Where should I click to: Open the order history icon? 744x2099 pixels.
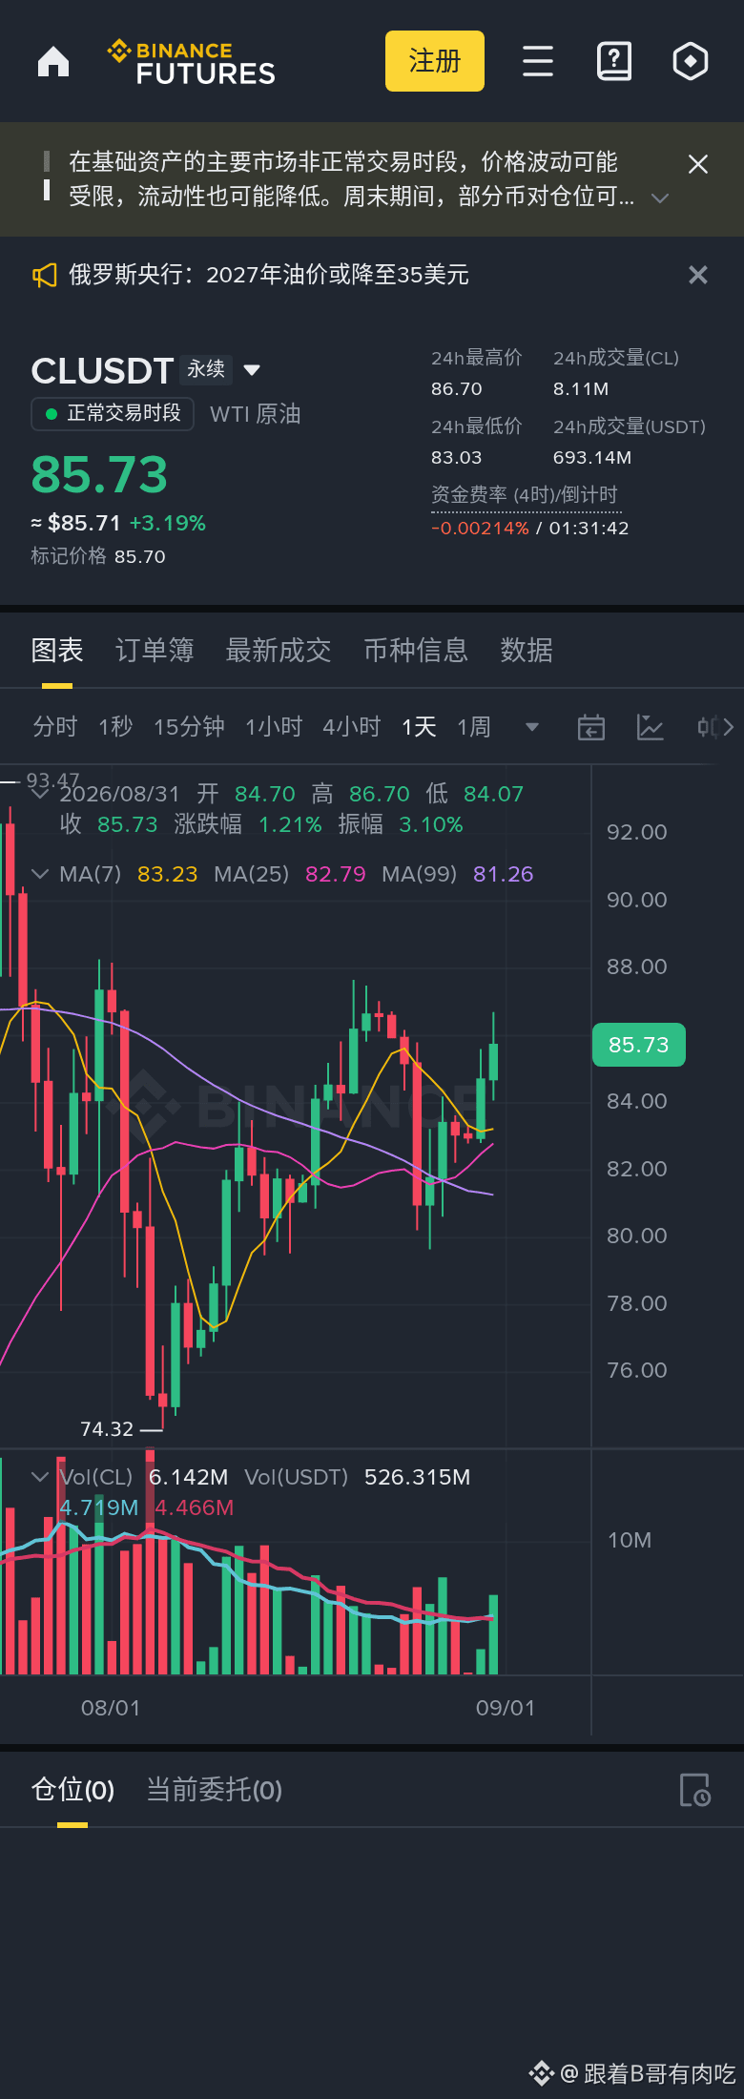(x=694, y=1790)
